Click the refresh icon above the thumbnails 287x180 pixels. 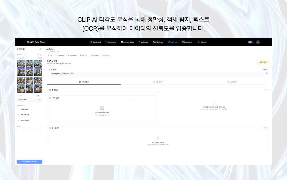click(38, 55)
